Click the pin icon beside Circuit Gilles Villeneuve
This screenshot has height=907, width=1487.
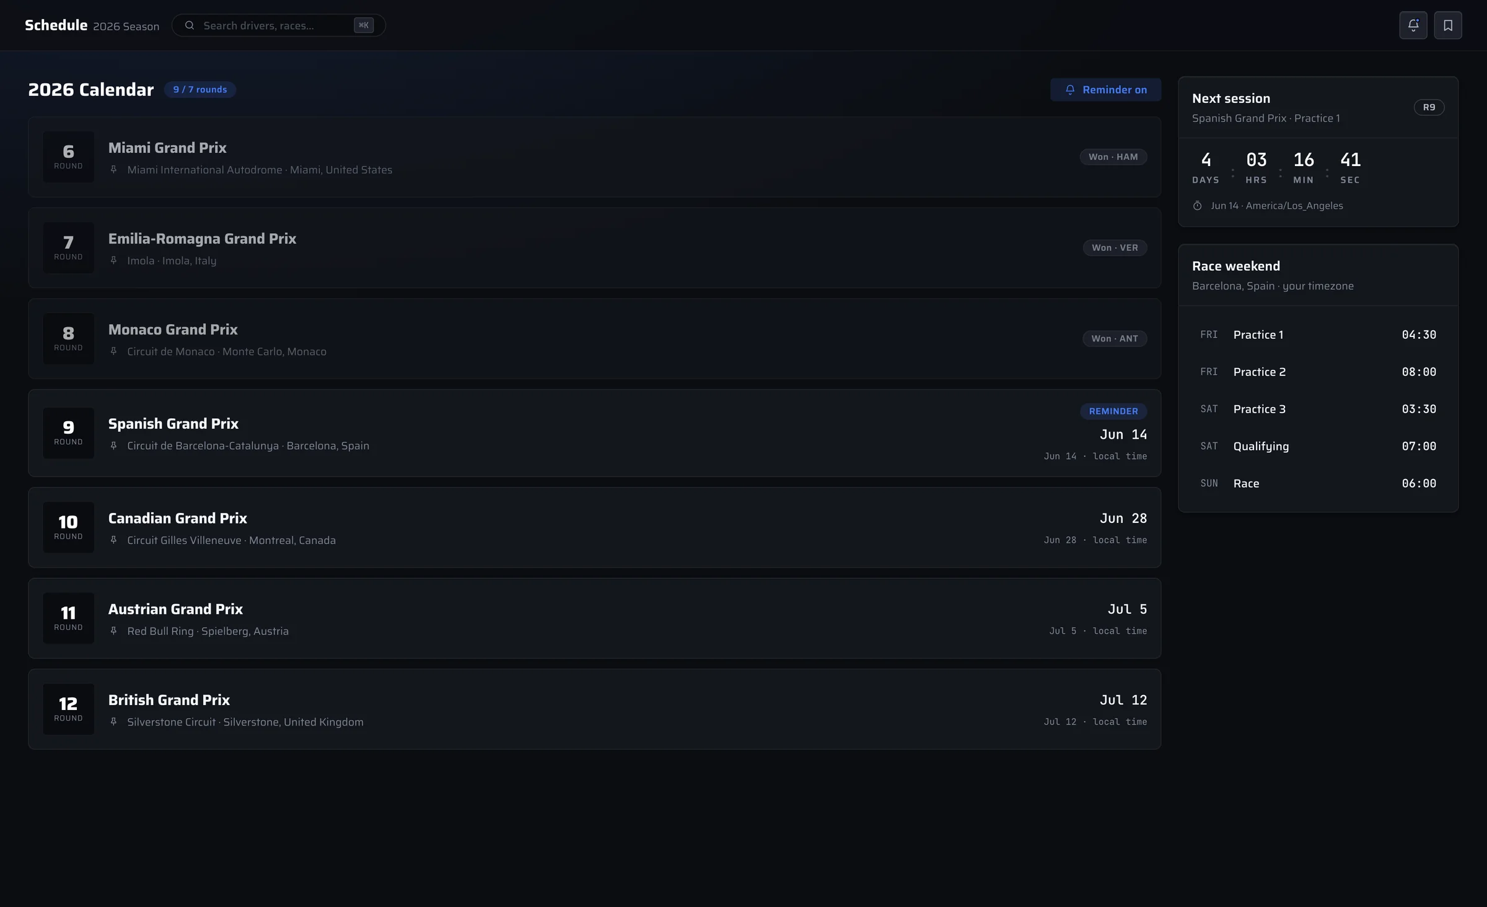click(113, 540)
